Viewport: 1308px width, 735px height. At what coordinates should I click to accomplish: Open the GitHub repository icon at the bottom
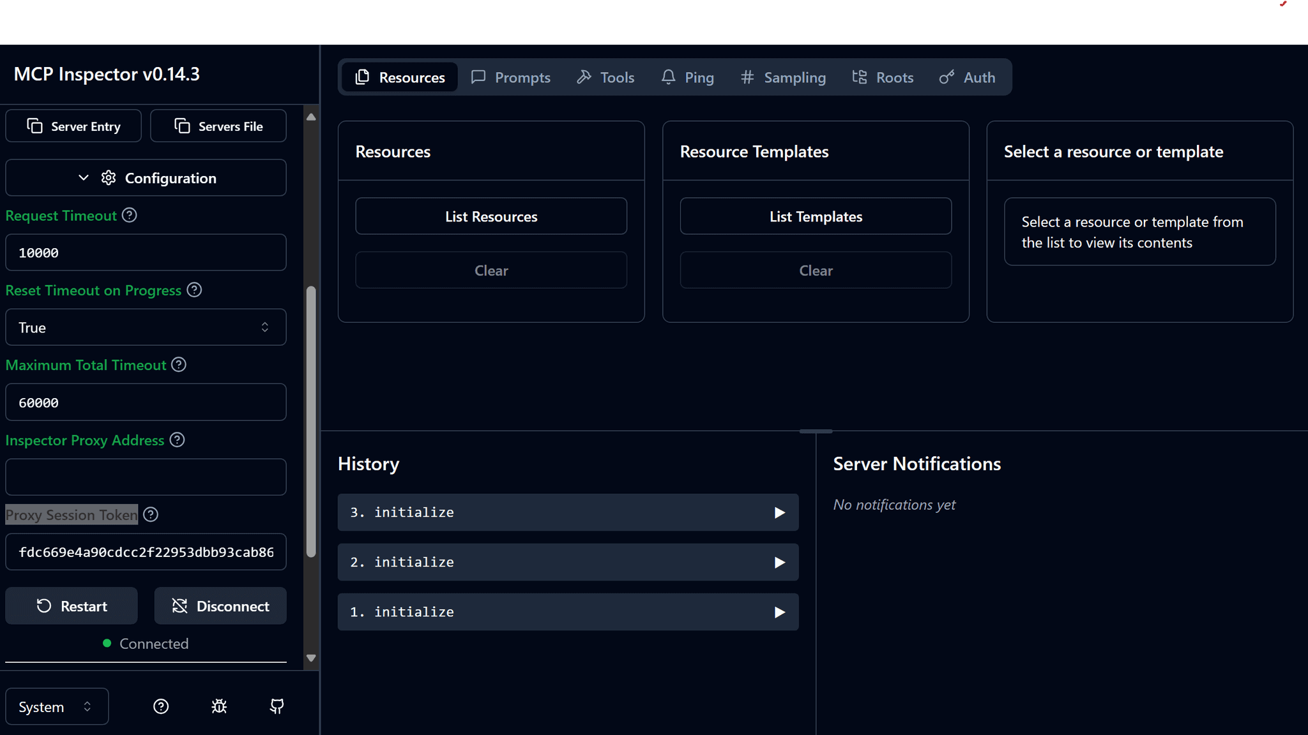[277, 706]
